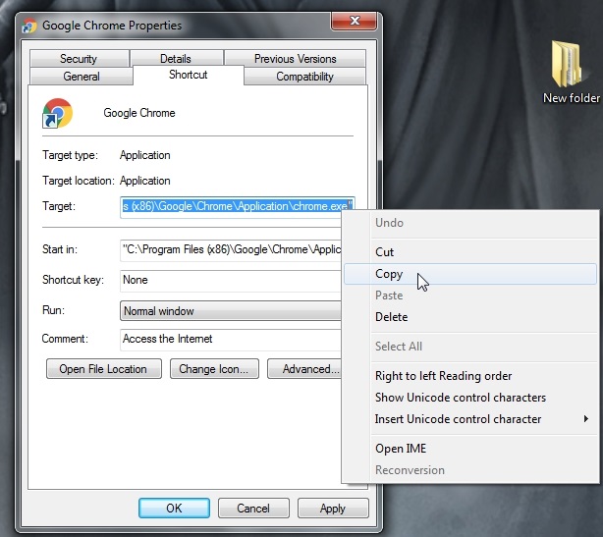Screen dimensions: 603x537
Task: Click the Google Chrome shortcut icon in dialog
Action: pyautogui.click(x=57, y=113)
